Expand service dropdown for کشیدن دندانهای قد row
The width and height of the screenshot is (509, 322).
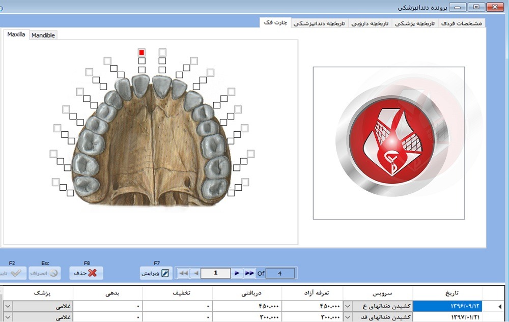pyautogui.click(x=348, y=317)
